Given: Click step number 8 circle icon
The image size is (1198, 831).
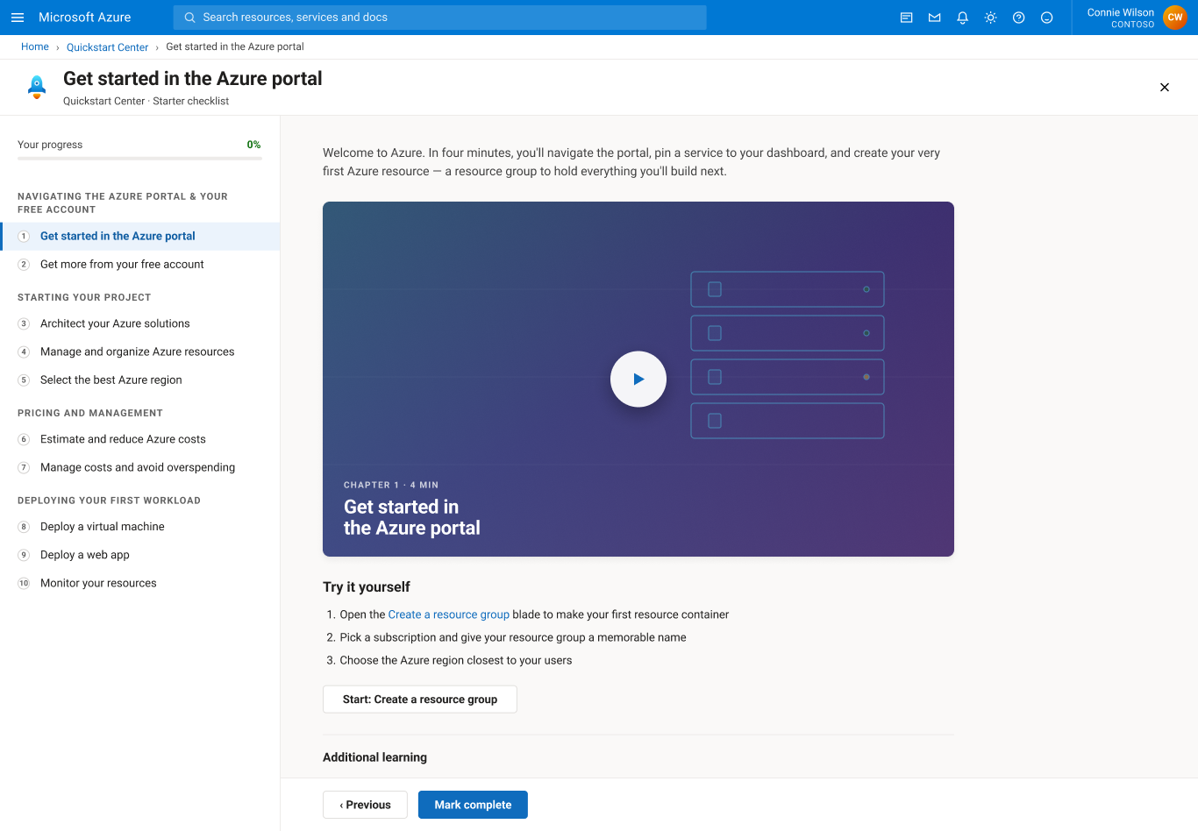Looking at the screenshot, I should pyautogui.click(x=24, y=527).
